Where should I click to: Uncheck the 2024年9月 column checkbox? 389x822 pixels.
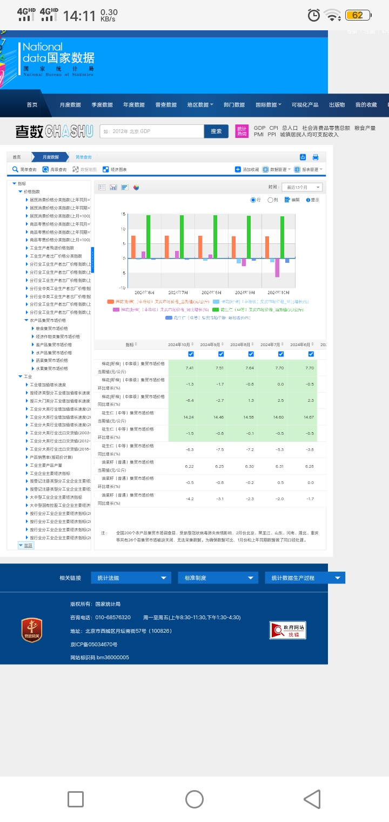pos(221,354)
